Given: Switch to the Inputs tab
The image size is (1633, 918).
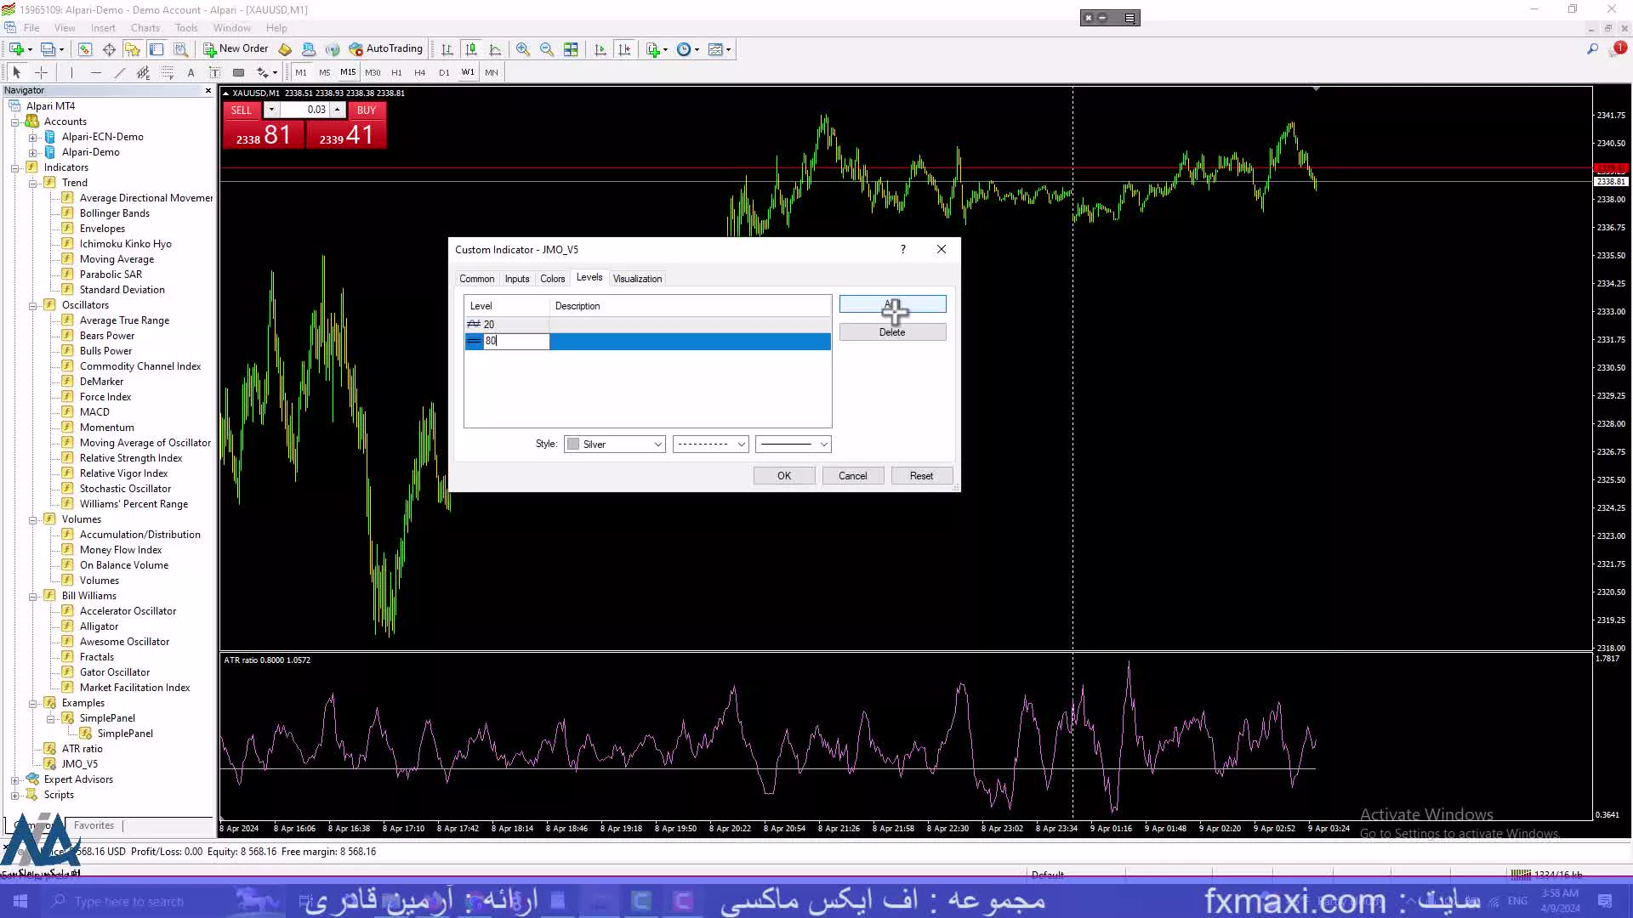Looking at the screenshot, I should 516,278.
